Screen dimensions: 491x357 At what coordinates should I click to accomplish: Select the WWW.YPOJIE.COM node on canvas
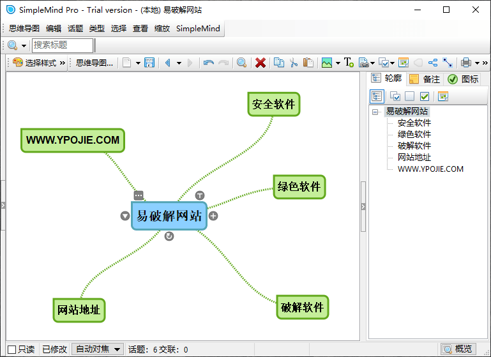click(73, 141)
